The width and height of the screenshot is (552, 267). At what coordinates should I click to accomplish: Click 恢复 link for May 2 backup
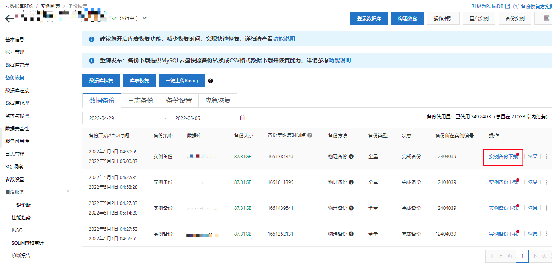(532, 208)
